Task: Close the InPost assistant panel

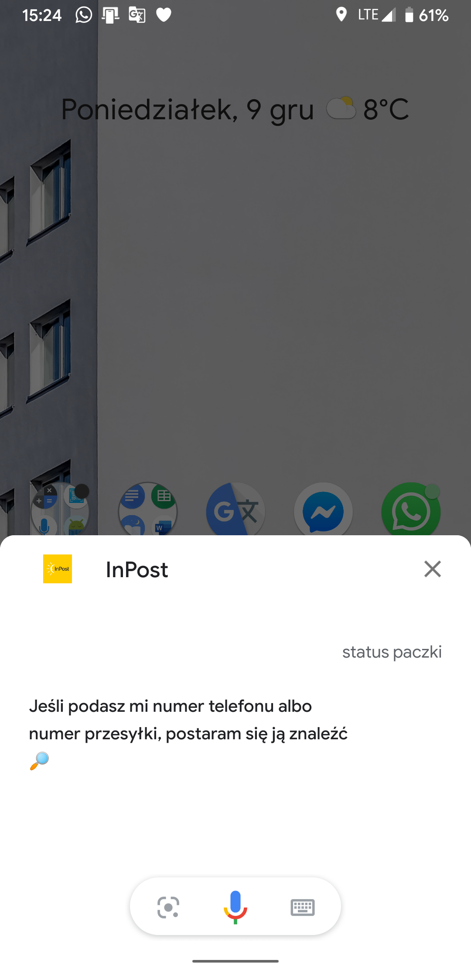Action: (433, 569)
